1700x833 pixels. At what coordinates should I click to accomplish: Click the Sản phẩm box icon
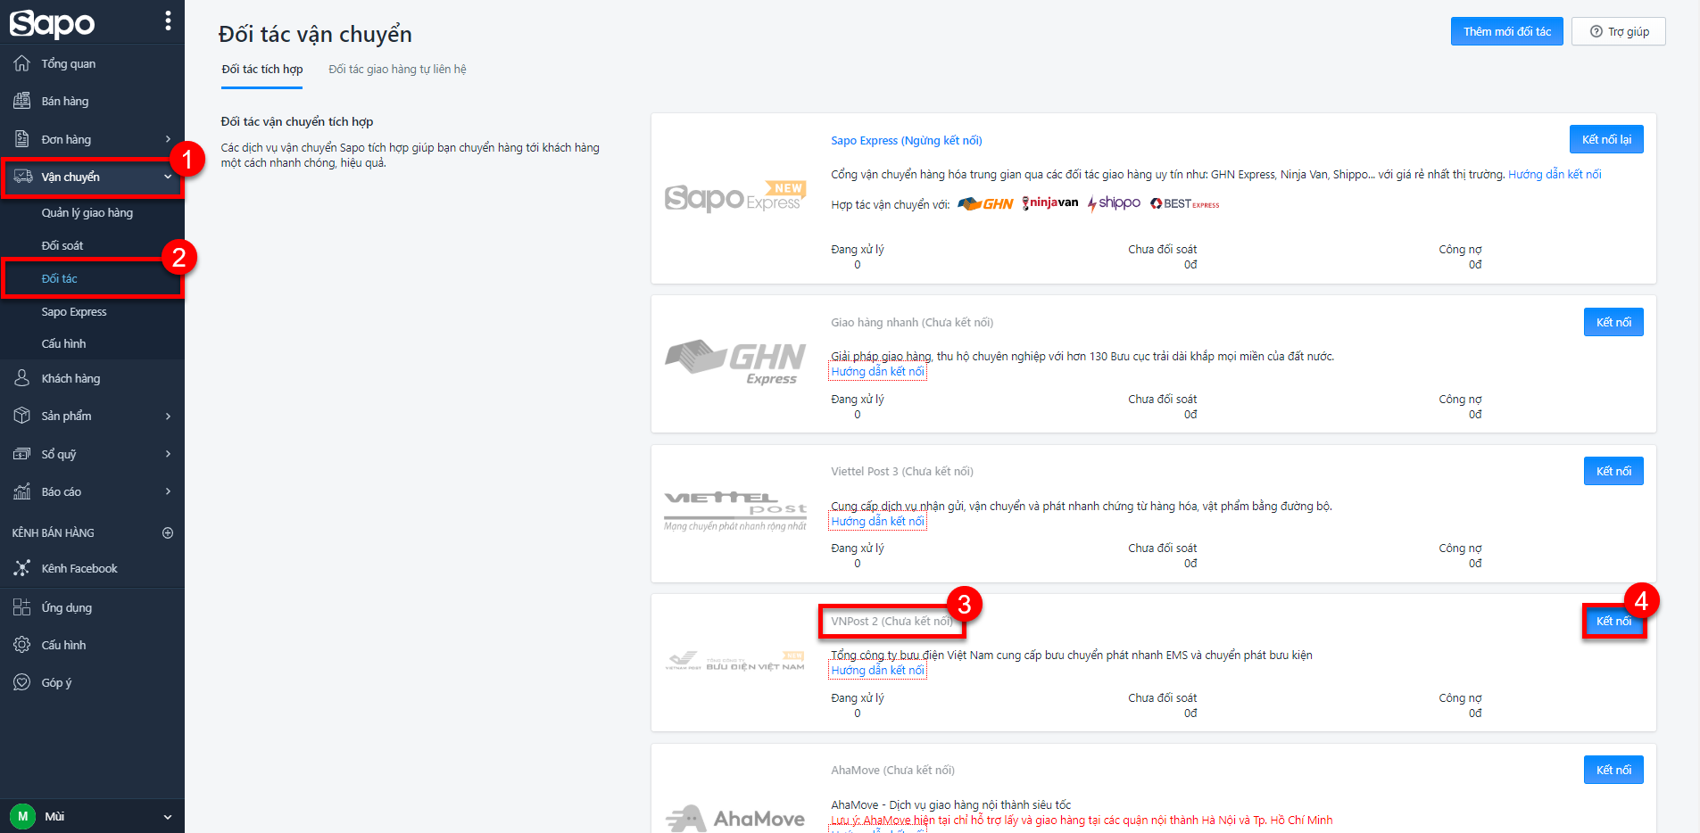tap(22, 416)
